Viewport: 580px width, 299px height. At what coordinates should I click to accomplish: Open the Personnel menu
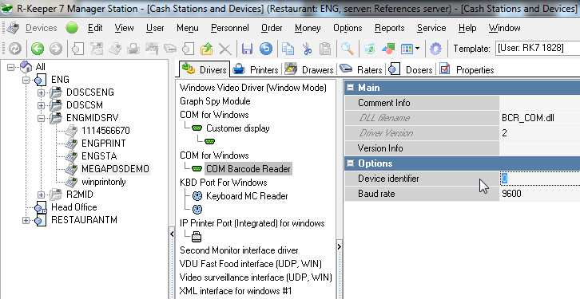[x=230, y=28]
